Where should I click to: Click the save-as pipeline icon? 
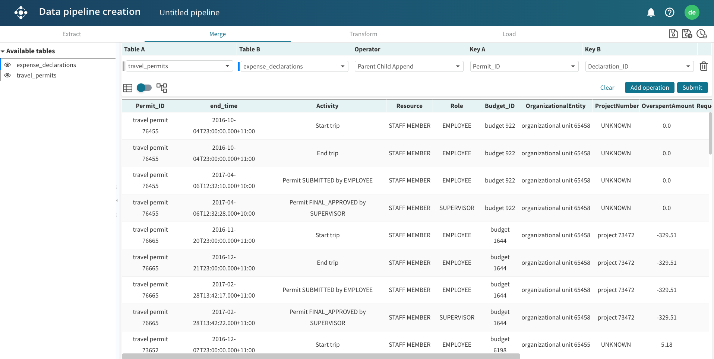click(687, 34)
